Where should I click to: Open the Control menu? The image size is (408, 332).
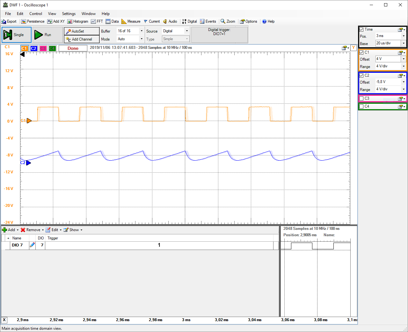point(36,14)
